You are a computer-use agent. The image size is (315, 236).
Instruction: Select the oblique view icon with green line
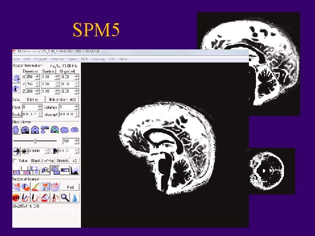coord(55,130)
